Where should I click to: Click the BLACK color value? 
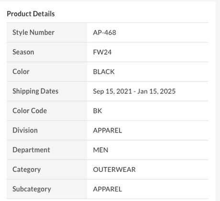tap(104, 72)
